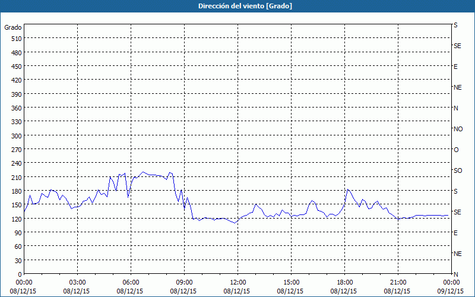Pick the 390 tick label on the left axis
The height and width of the screenshot is (297, 475).
tap(17, 94)
